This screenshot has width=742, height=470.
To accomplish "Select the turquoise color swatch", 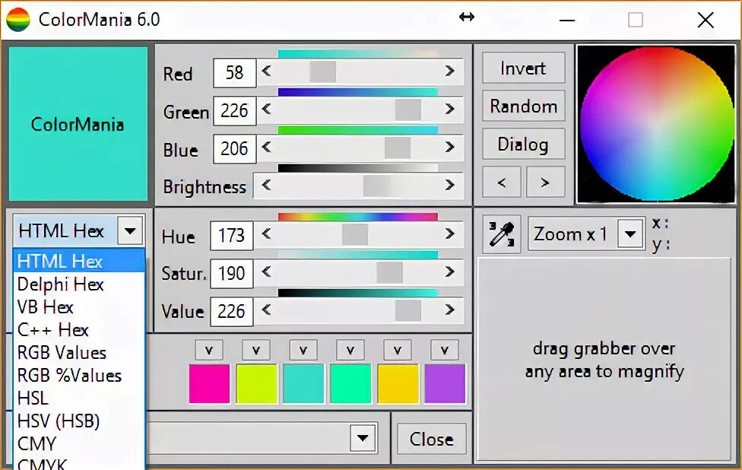I will click(x=303, y=383).
